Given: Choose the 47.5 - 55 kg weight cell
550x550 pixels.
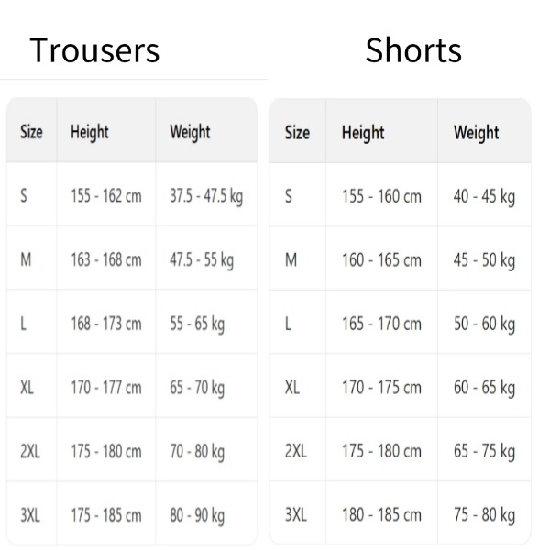Looking at the screenshot, I should pyautogui.click(x=202, y=260).
